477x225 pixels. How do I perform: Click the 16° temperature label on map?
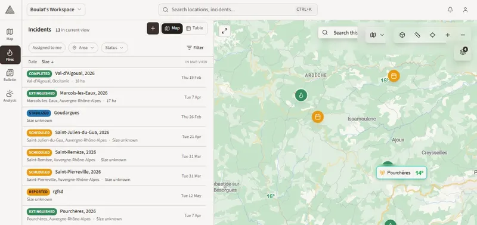pyautogui.click(x=271, y=196)
